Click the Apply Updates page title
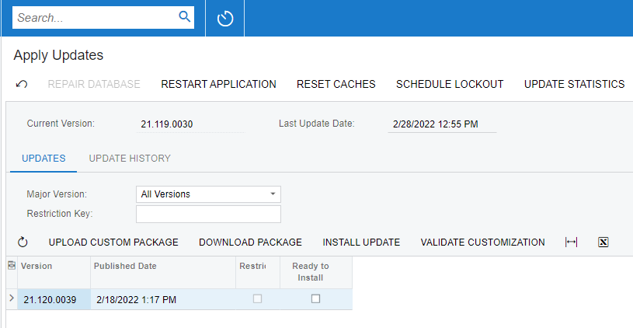 click(x=58, y=55)
